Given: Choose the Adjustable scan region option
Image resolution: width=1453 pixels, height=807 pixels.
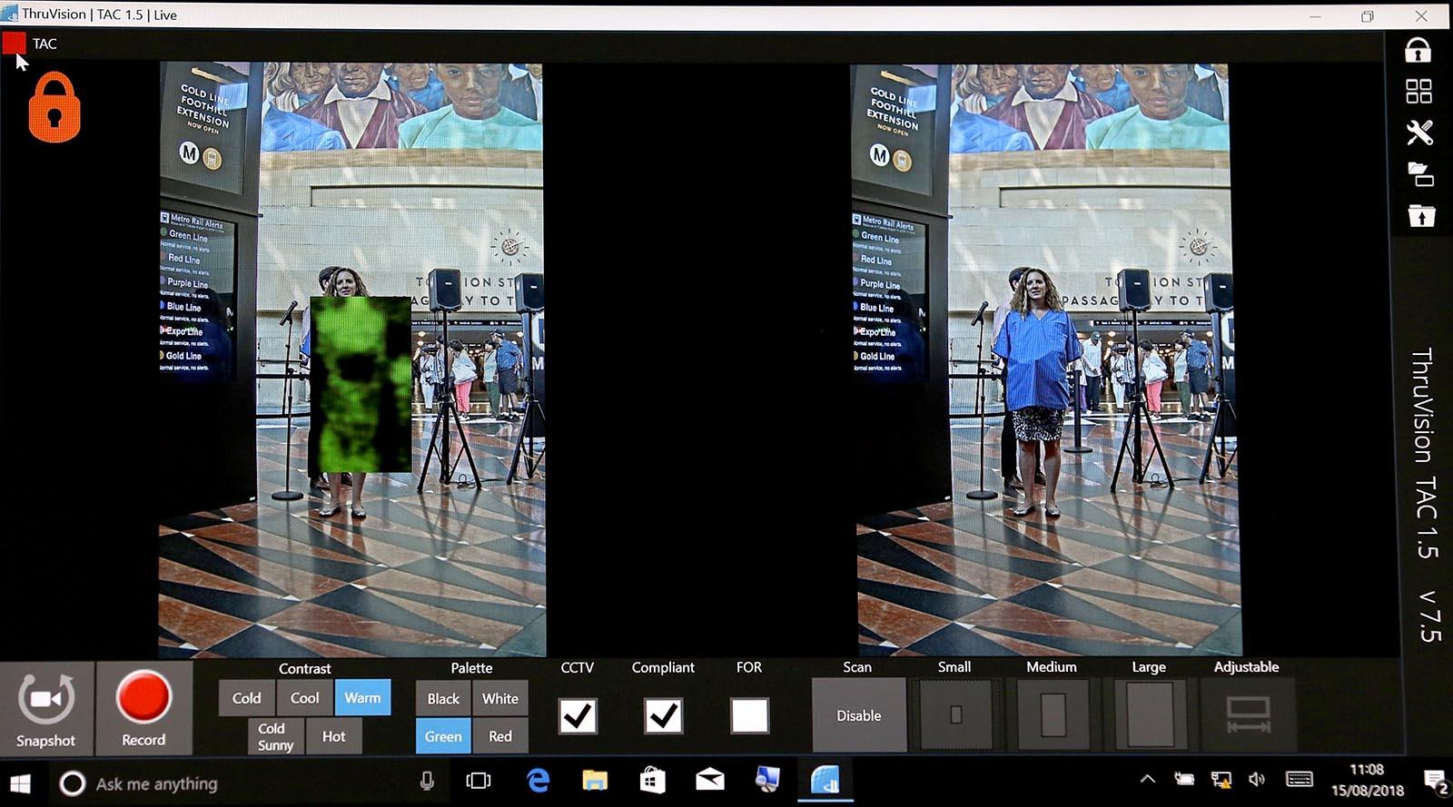Looking at the screenshot, I should [x=1248, y=714].
